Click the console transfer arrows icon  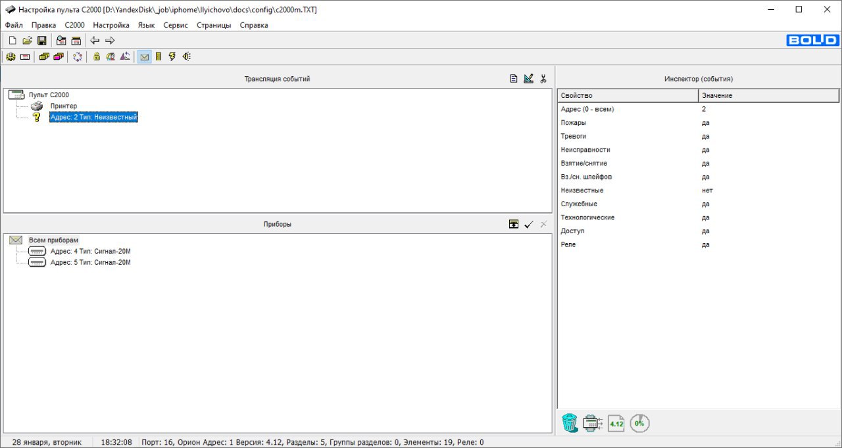(x=593, y=423)
